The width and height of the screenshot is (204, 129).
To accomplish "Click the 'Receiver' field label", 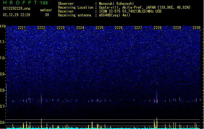I will tap(66, 11).
